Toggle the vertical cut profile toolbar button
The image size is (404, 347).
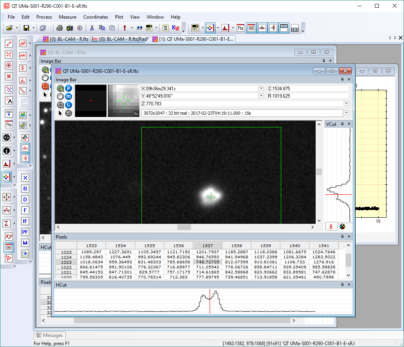(x=273, y=28)
